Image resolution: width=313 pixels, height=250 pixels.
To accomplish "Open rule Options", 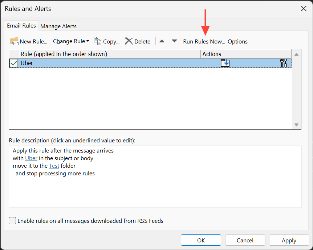I will (237, 41).
